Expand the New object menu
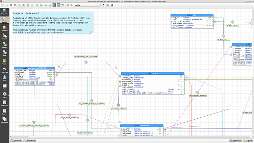 [4, 87]
